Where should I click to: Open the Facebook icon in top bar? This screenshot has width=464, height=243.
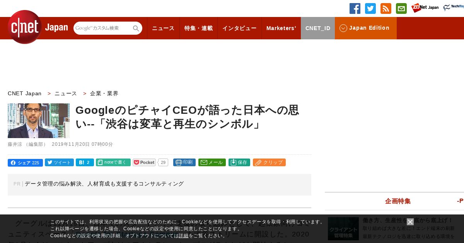pos(355,8)
